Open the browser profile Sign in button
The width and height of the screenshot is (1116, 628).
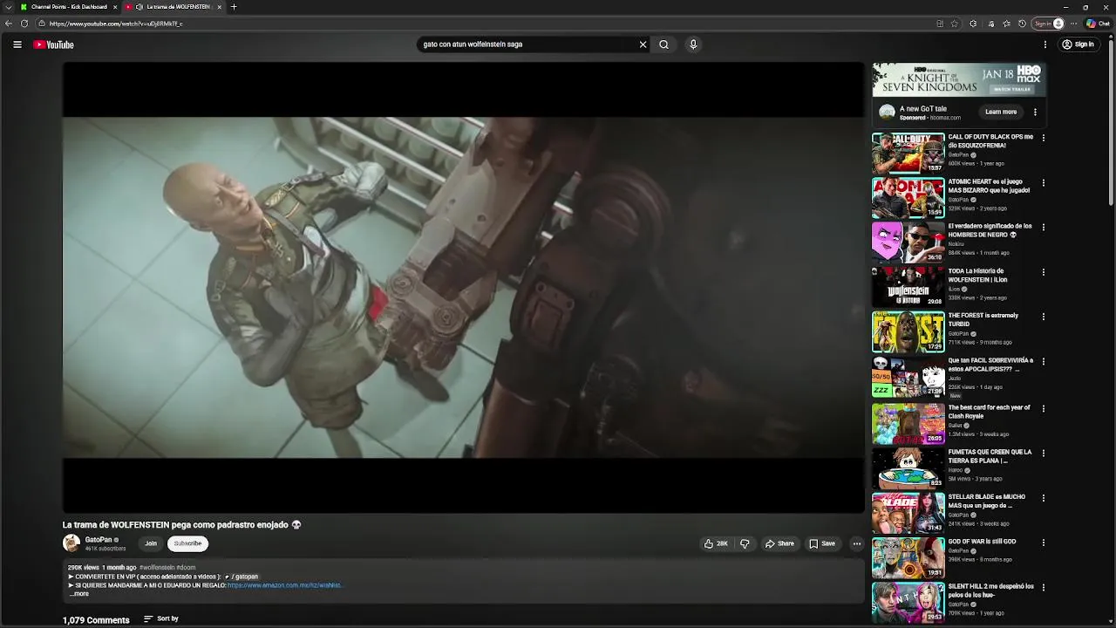(1049, 24)
